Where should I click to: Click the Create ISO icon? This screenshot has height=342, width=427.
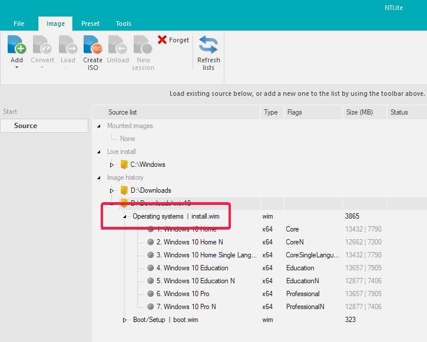[92, 45]
